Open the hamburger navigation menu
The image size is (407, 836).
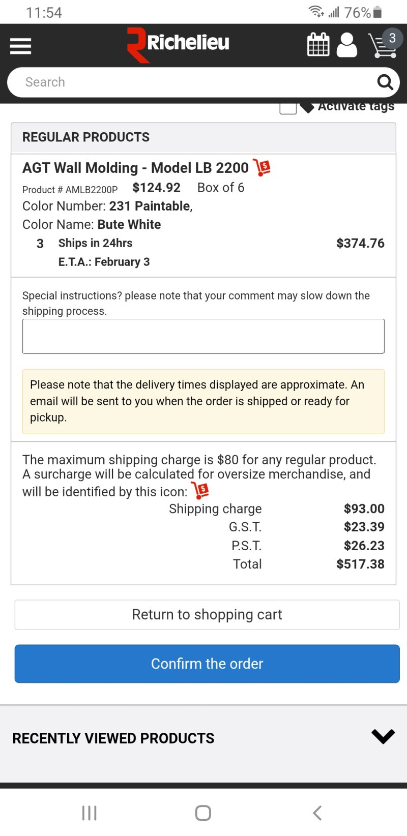click(21, 46)
